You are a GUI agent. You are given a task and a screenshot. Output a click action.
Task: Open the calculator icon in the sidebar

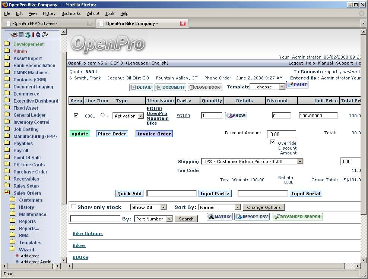pos(21,35)
